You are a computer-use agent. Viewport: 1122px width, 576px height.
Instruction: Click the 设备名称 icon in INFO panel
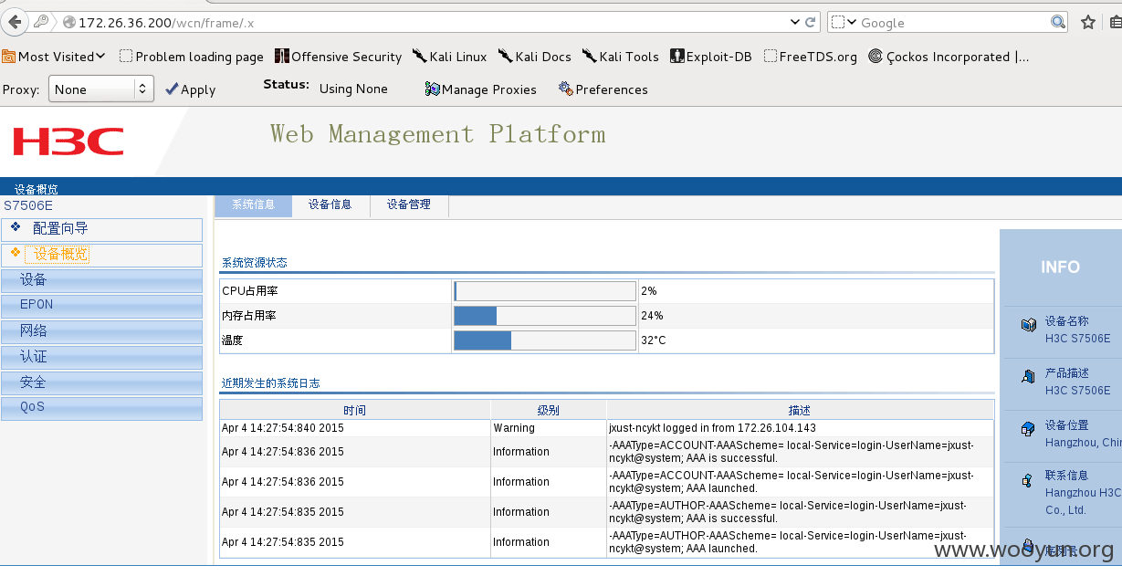pos(1029,324)
